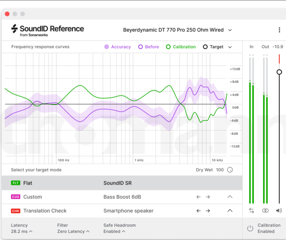Screen dimensions: 286x240
Task: Click the In level meter
Action: pyautogui.click(x=252, y=129)
